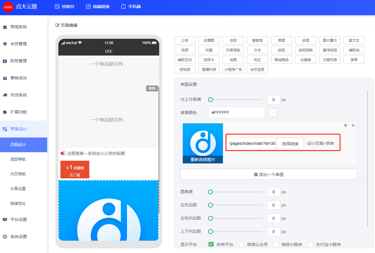Add 地图 component
375x253 pixels.
pyautogui.click(x=233, y=60)
